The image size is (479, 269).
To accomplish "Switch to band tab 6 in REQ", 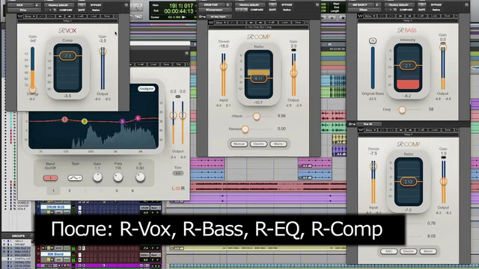I will coord(132,191).
